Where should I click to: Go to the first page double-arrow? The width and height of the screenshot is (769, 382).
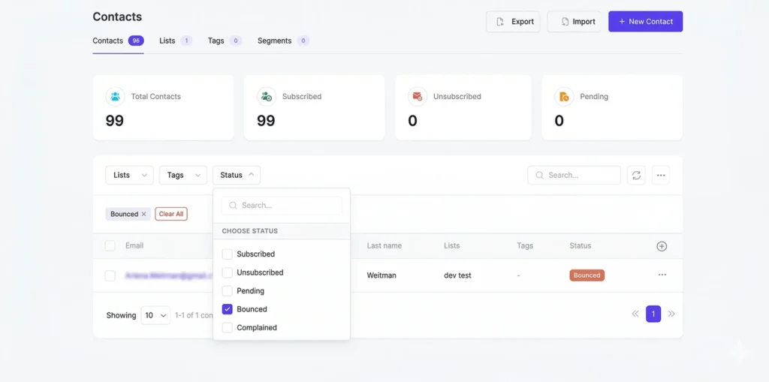(x=635, y=314)
